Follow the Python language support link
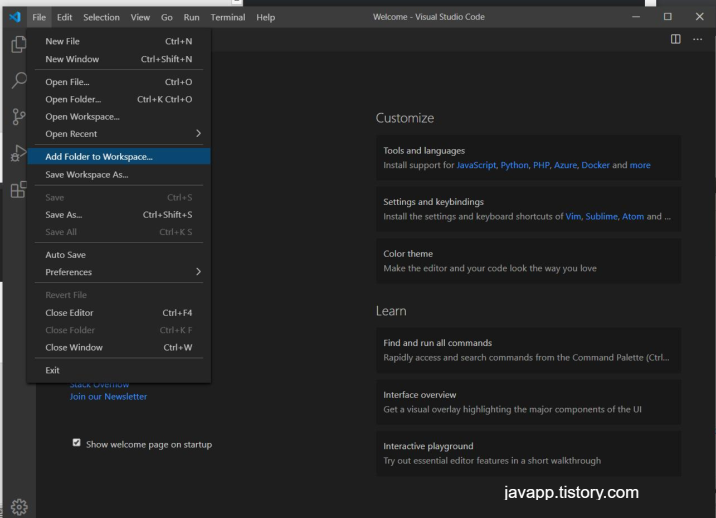The image size is (716, 518). (x=514, y=165)
